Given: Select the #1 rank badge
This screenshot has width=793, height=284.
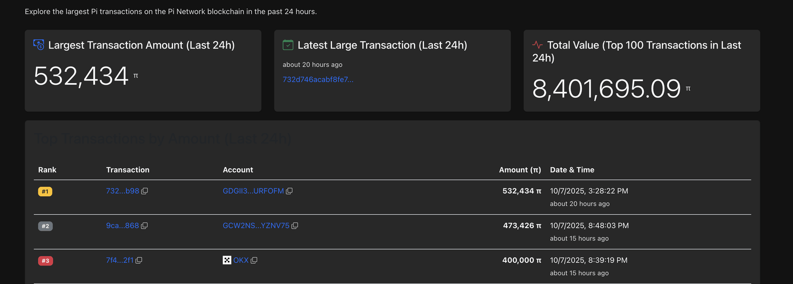Looking at the screenshot, I should 45,192.
